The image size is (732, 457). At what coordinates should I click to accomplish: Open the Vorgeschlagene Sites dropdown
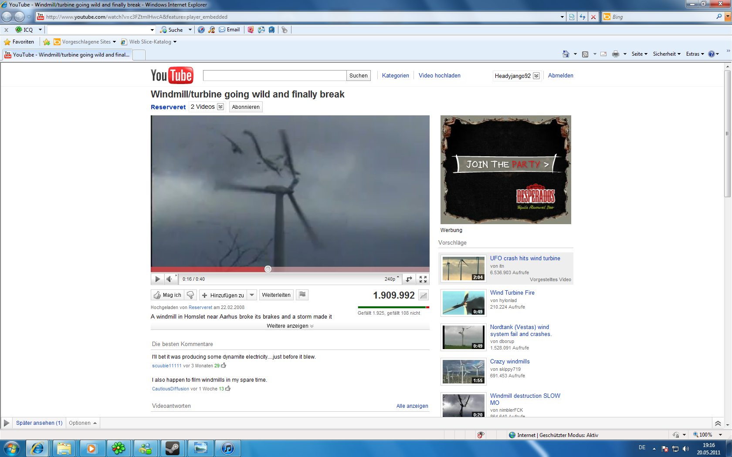pyautogui.click(x=85, y=42)
